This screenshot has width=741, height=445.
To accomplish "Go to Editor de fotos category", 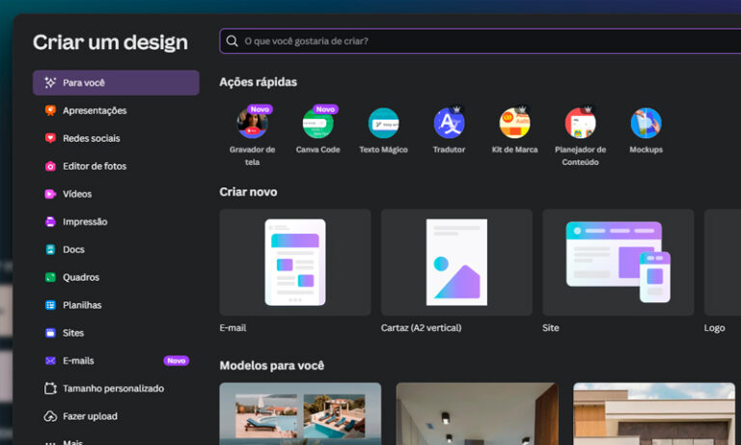I will (x=116, y=166).
